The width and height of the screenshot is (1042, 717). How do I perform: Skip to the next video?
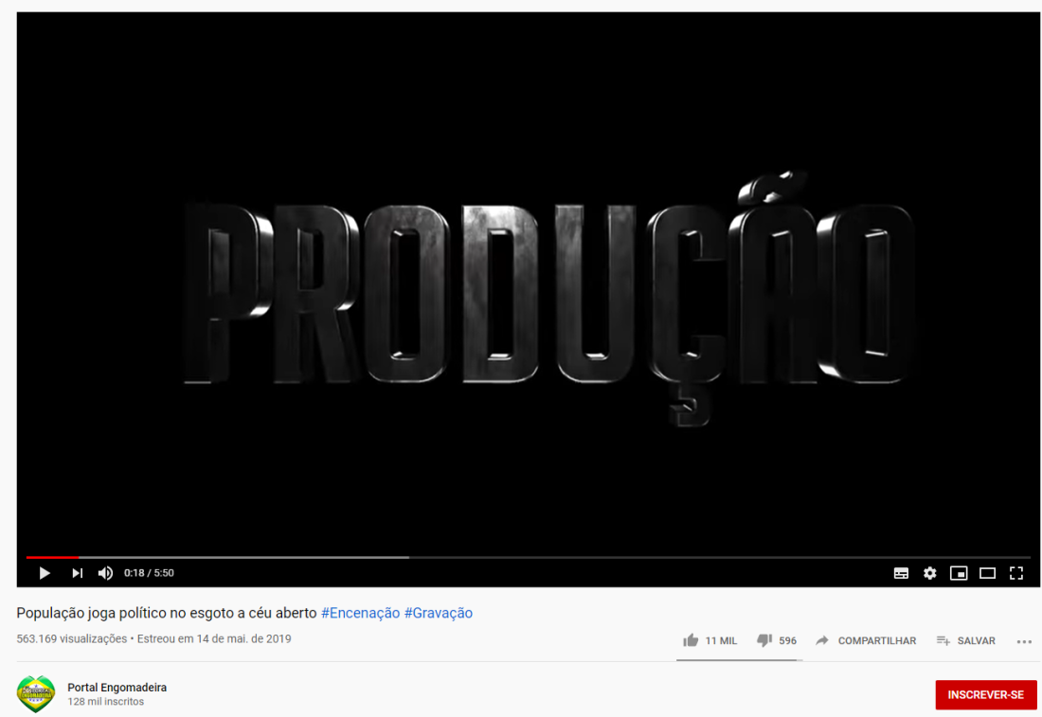pyautogui.click(x=77, y=573)
